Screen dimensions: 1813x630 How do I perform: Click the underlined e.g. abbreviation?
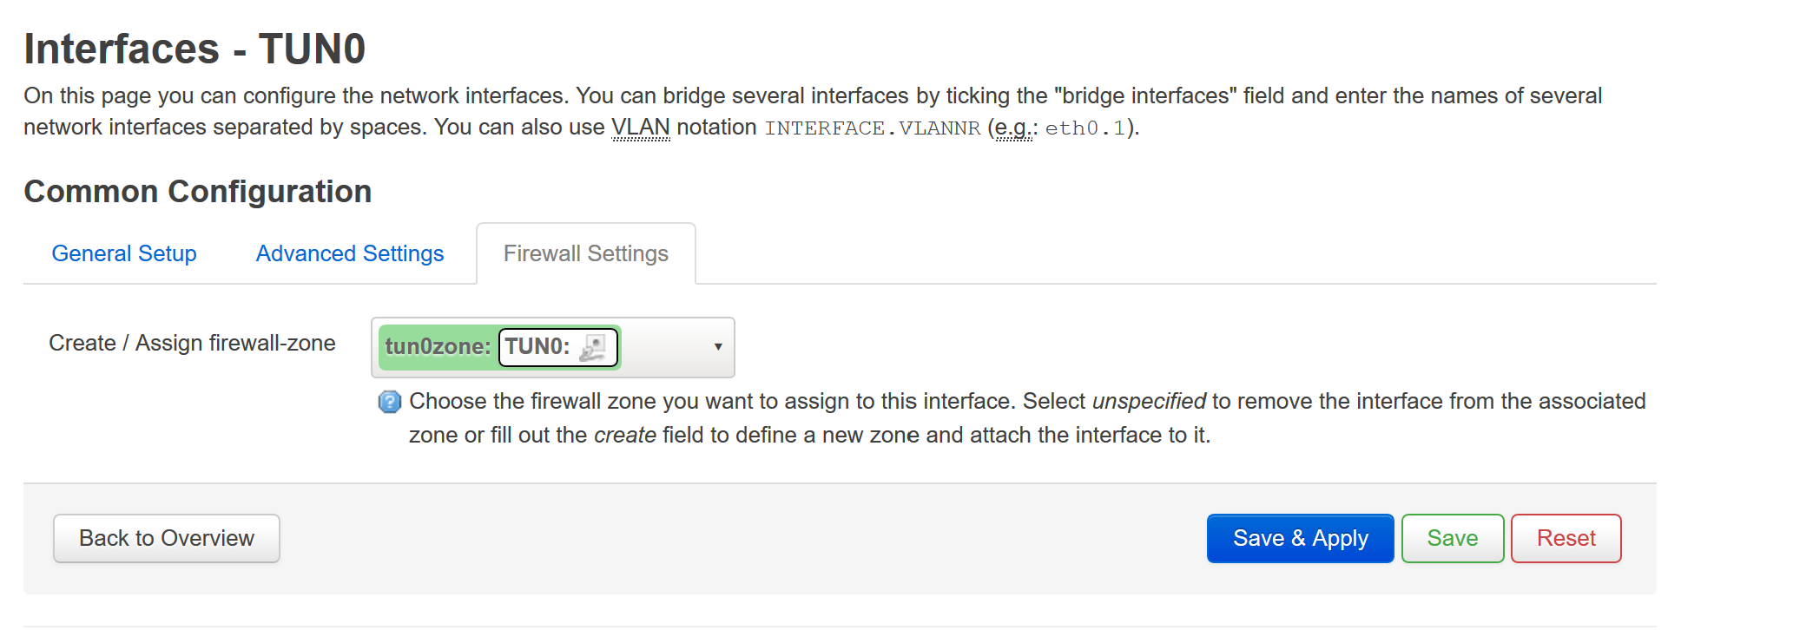pos(1014,128)
